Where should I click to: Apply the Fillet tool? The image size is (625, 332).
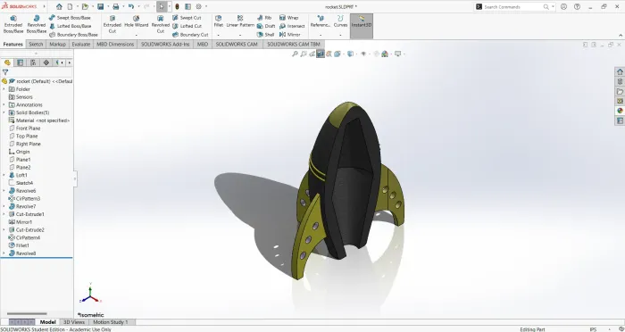click(x=219, y=21)
